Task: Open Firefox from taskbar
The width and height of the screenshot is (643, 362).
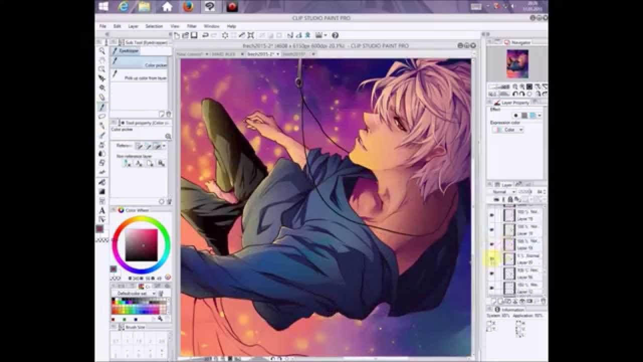Action: click(x=187, y=7)
